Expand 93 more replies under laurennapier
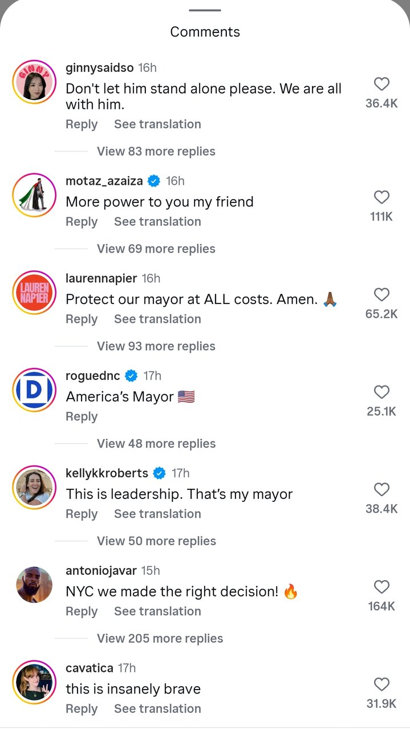The width and height of the screenshot is (410, 730). click(156, 346)
